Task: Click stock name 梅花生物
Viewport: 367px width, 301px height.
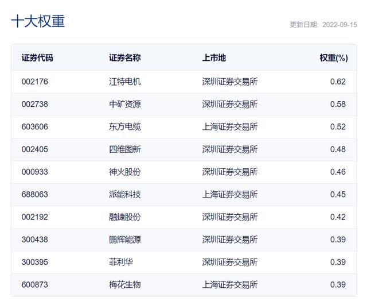Action: tap(125, 284)
